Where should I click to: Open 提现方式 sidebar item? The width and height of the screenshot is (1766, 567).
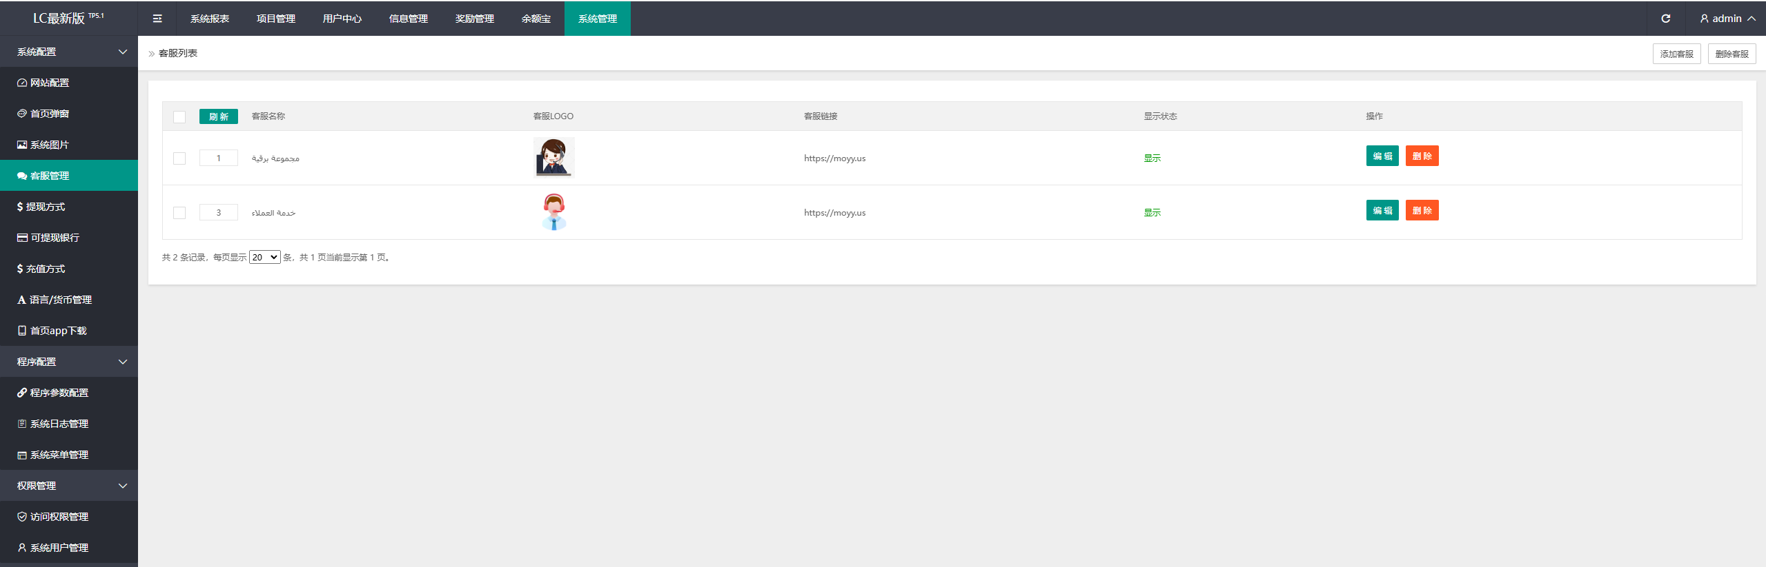[x=46, y=207]
